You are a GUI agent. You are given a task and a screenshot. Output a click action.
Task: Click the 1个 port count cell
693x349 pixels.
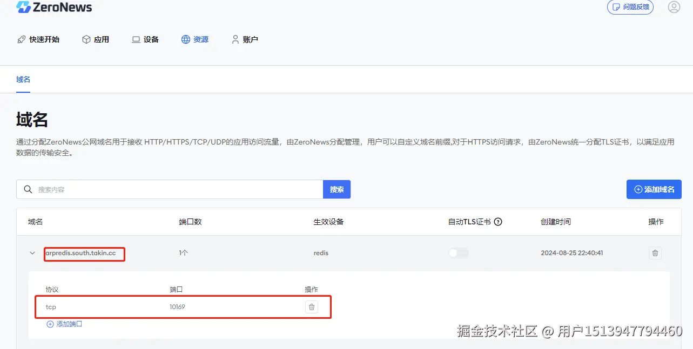coord(184,253)
